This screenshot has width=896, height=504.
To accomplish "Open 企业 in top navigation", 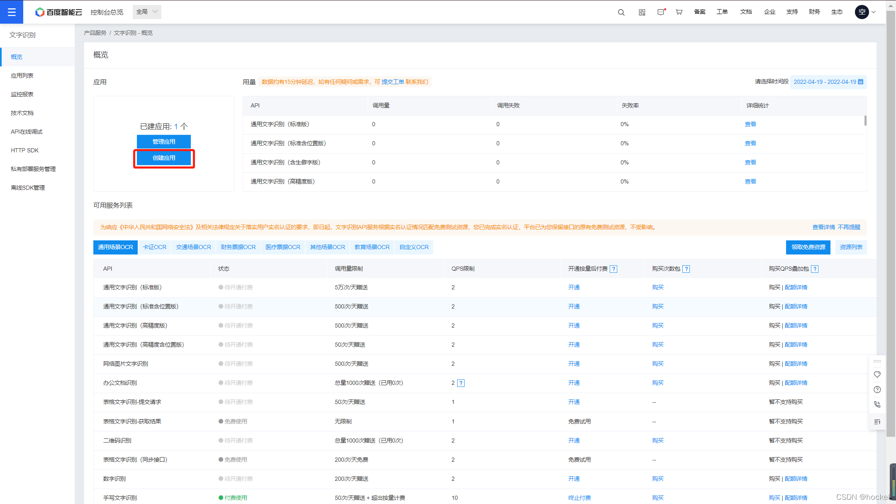I will click(x=769, y=12).
